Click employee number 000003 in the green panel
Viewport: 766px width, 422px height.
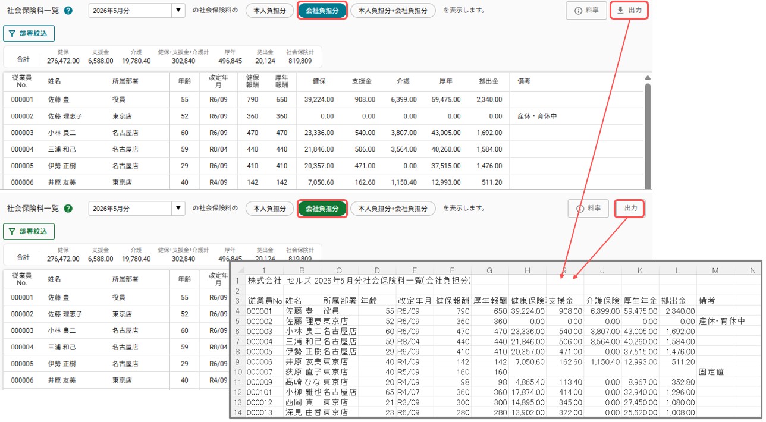pyautogui.click(x=22, y=330)
